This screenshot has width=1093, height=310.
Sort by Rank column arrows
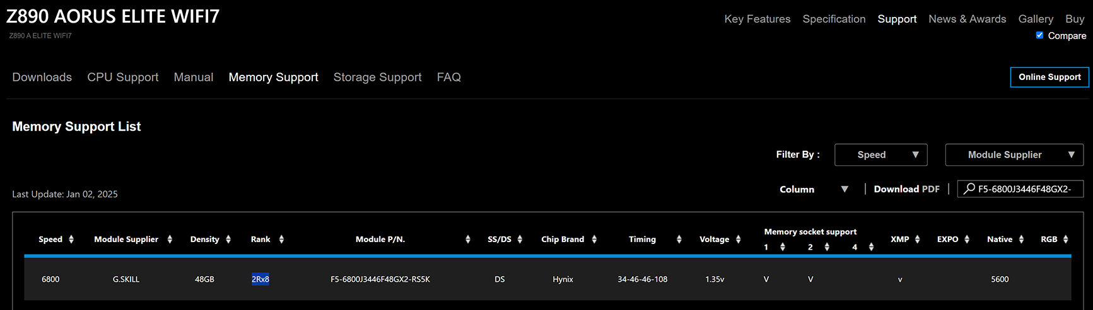coord(281,240)
